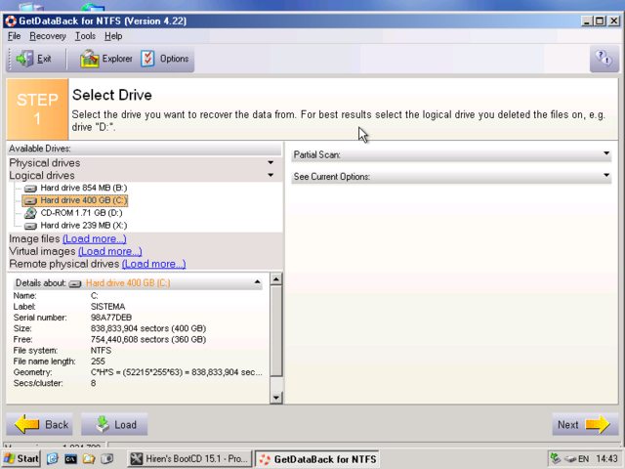Click the fourth quick launch icon
Screen dimensions: 625x469
tap(106, 459)
